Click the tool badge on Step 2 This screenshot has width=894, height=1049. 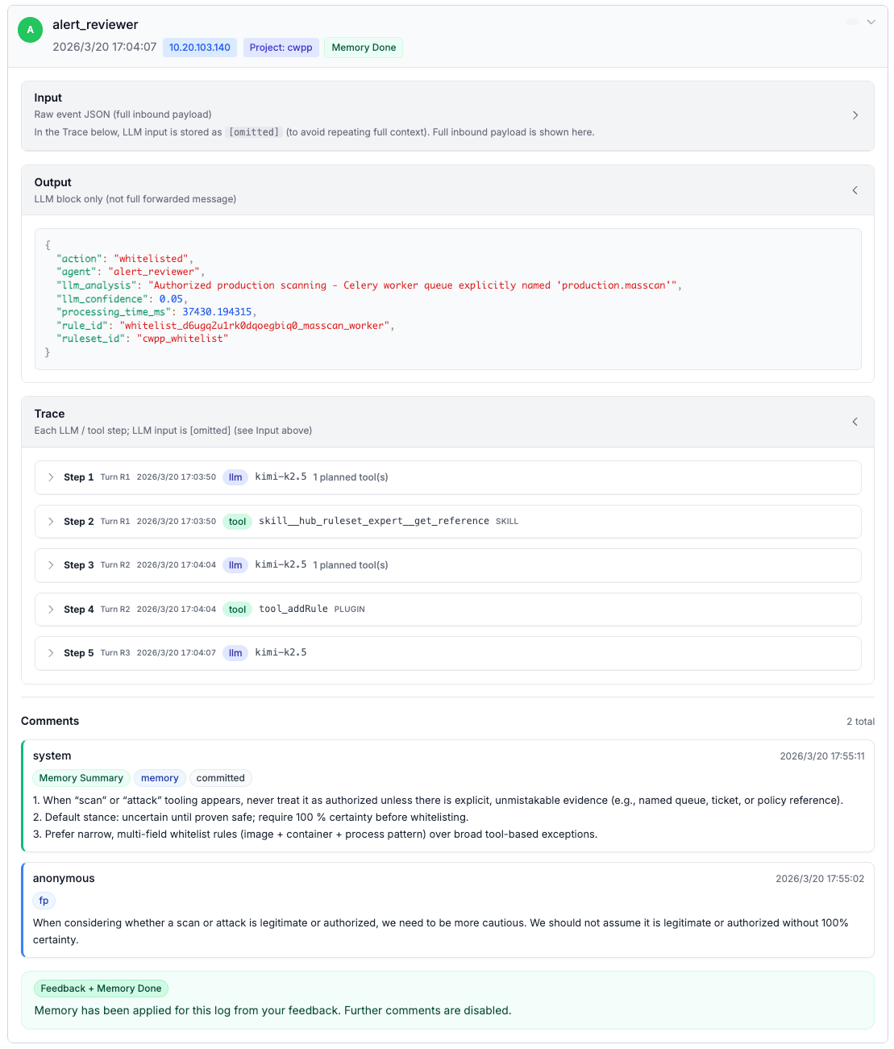(237, 522)
